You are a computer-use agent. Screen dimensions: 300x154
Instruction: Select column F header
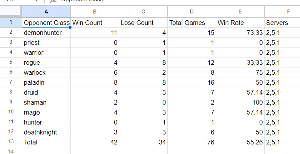click(x=282, y=12)
